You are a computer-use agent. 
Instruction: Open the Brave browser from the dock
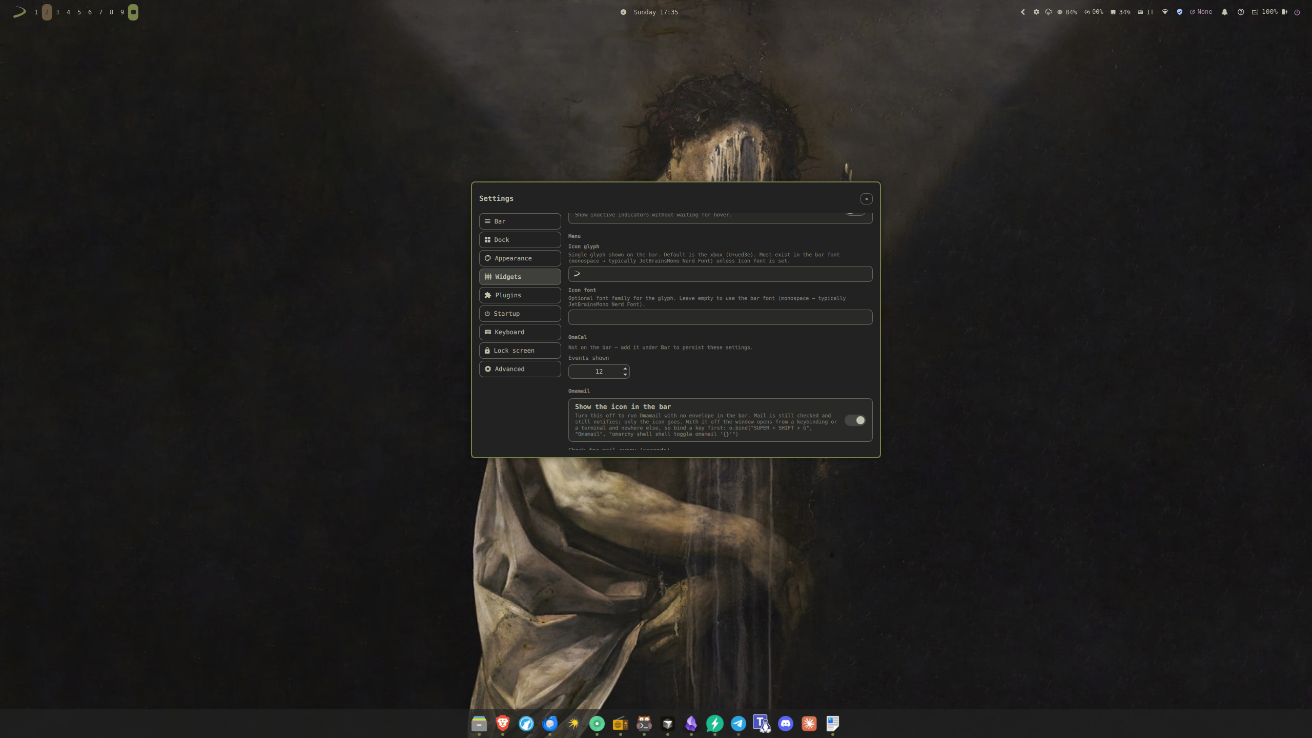tap(502, 723)
